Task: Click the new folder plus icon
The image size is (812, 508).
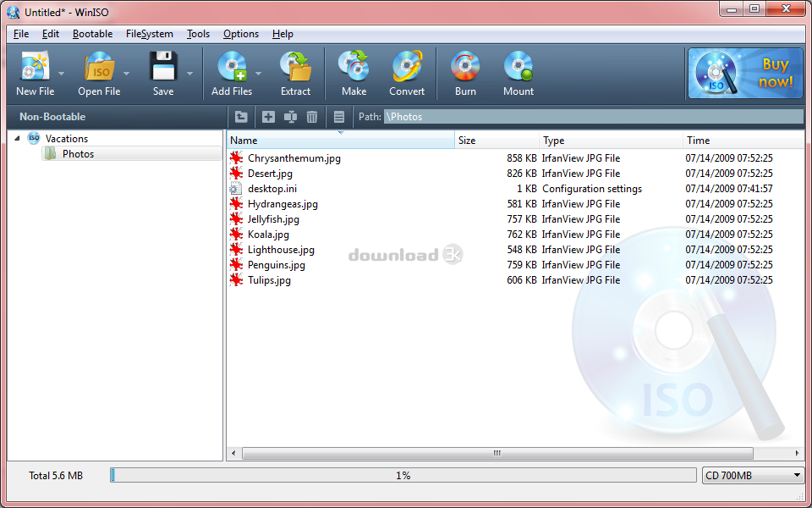Action: (268, 117)
